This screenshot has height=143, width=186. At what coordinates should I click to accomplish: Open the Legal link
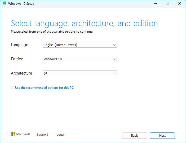60,135
